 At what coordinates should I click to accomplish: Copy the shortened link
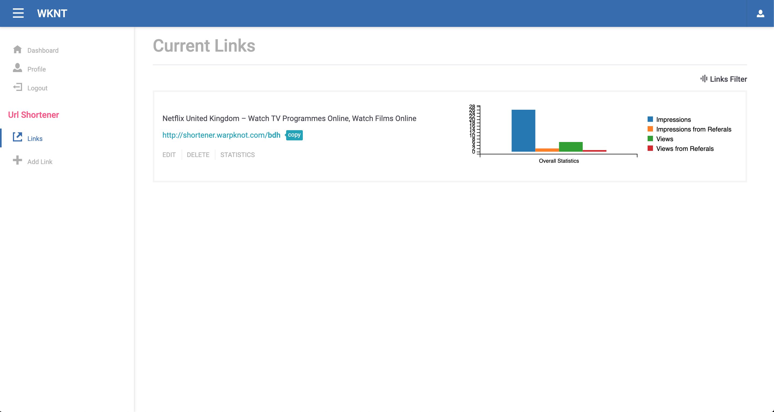pos(294,135)
